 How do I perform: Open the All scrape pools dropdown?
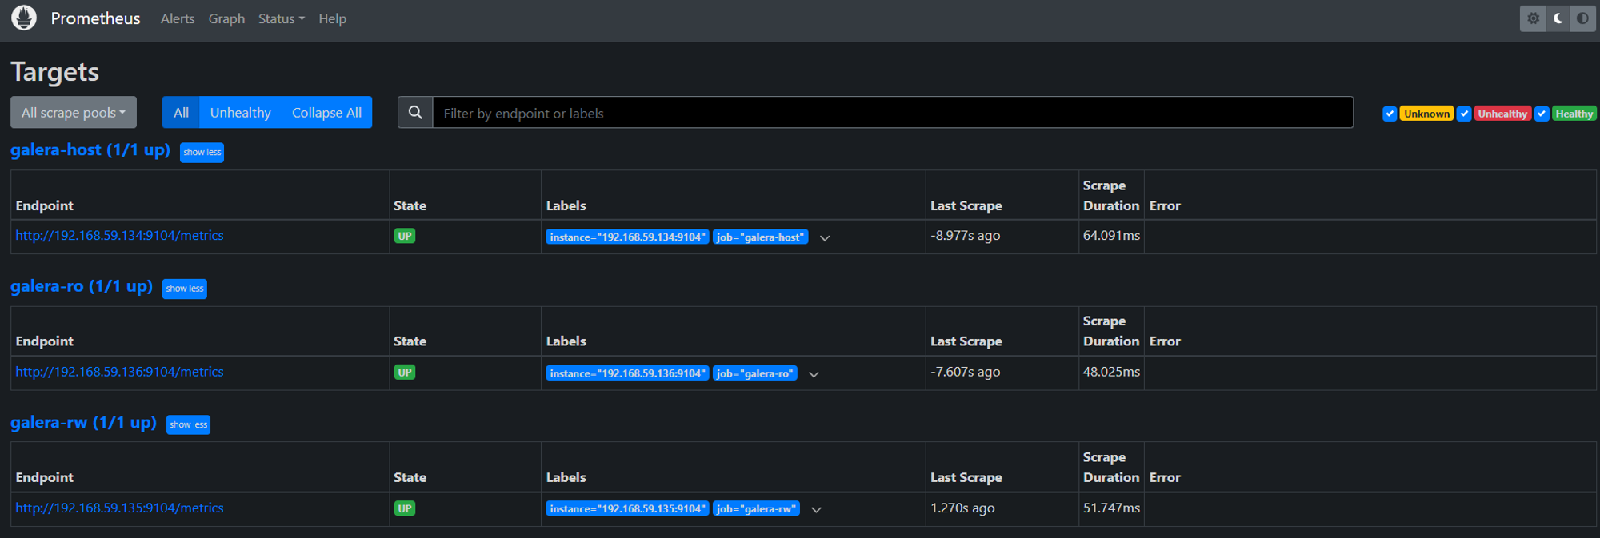(x=74, y=113)
